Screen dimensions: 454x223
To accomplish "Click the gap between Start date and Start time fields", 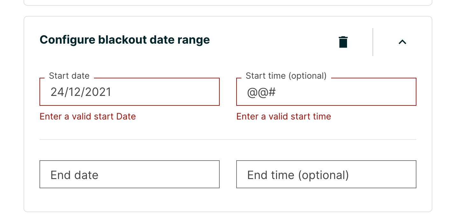I will pyautogui.click(x=228, y=92).
